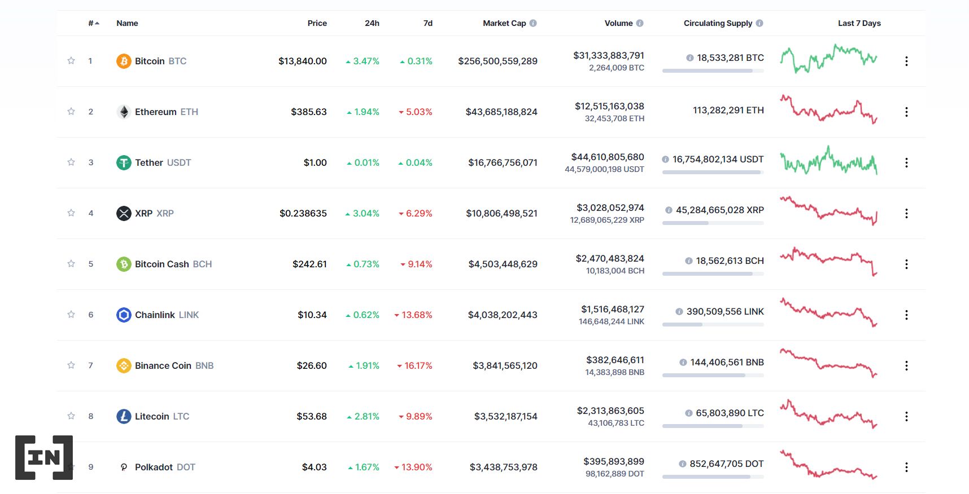This screenshot has height=494, width=969.
Task: Click the Ethereum market cap $43,685,188,824
Action: pos(501,112)
